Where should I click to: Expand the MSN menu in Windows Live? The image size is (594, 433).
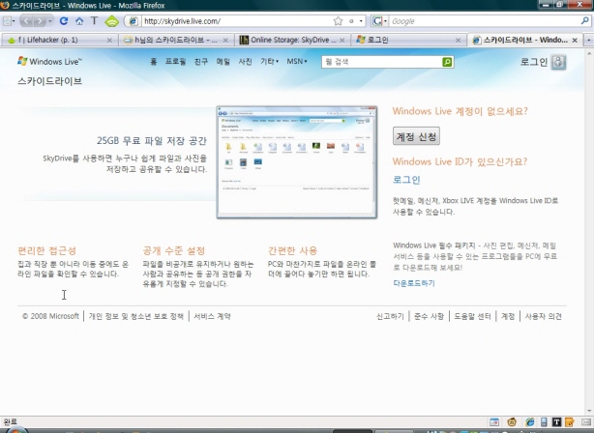point(297,61)
